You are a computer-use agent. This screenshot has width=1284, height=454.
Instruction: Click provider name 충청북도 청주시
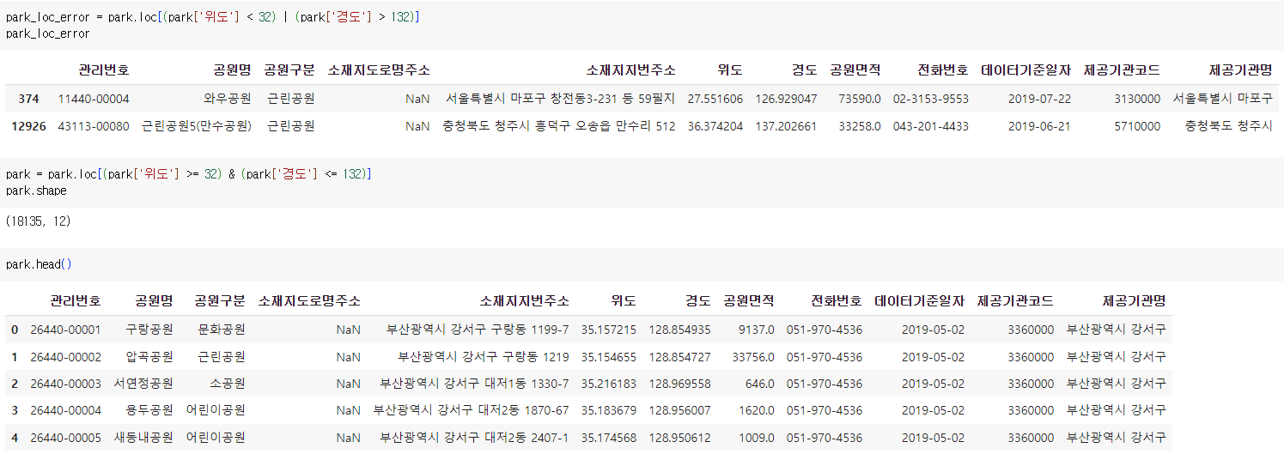point(1228,126)
